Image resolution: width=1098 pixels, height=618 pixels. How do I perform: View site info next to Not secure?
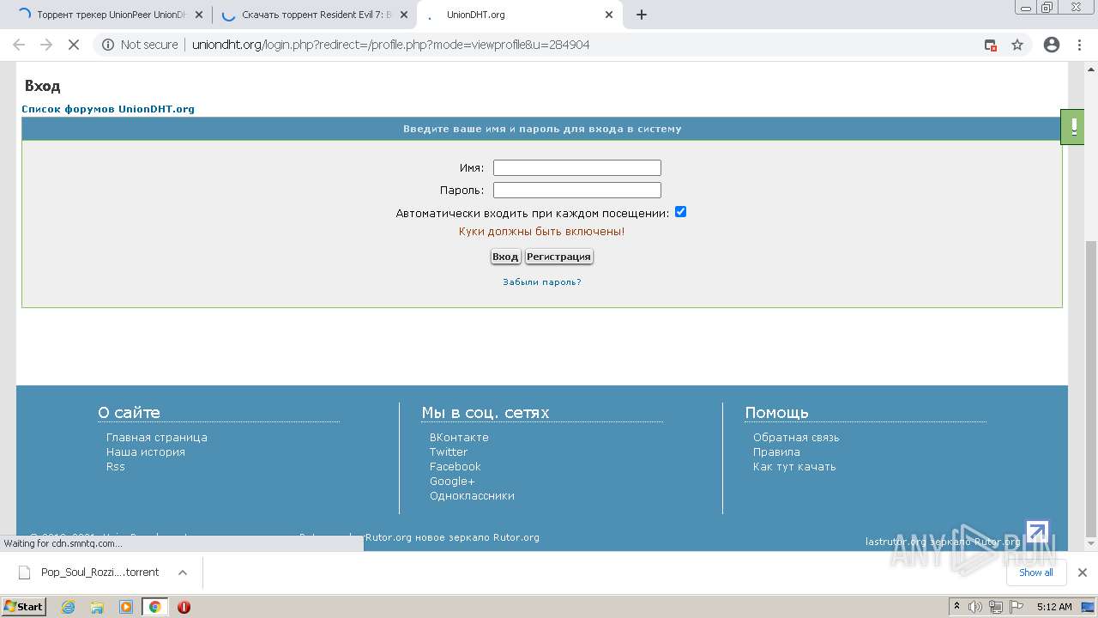[108, 45]
